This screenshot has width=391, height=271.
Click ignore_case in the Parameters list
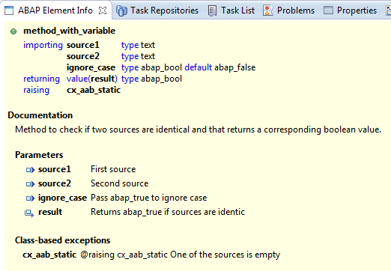click(62, 198)
